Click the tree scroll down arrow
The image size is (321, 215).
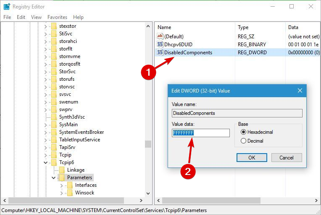click(x=148, y=194)
